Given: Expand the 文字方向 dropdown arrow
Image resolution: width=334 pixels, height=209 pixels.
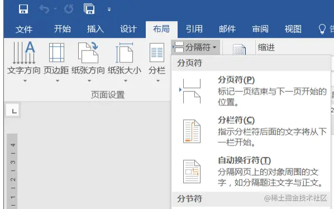Looking at the screenshot, I should point(25,81).
